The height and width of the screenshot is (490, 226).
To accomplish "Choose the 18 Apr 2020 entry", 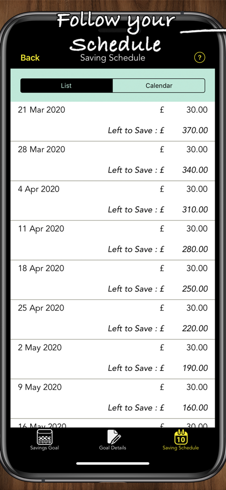I will coord(113,280).
